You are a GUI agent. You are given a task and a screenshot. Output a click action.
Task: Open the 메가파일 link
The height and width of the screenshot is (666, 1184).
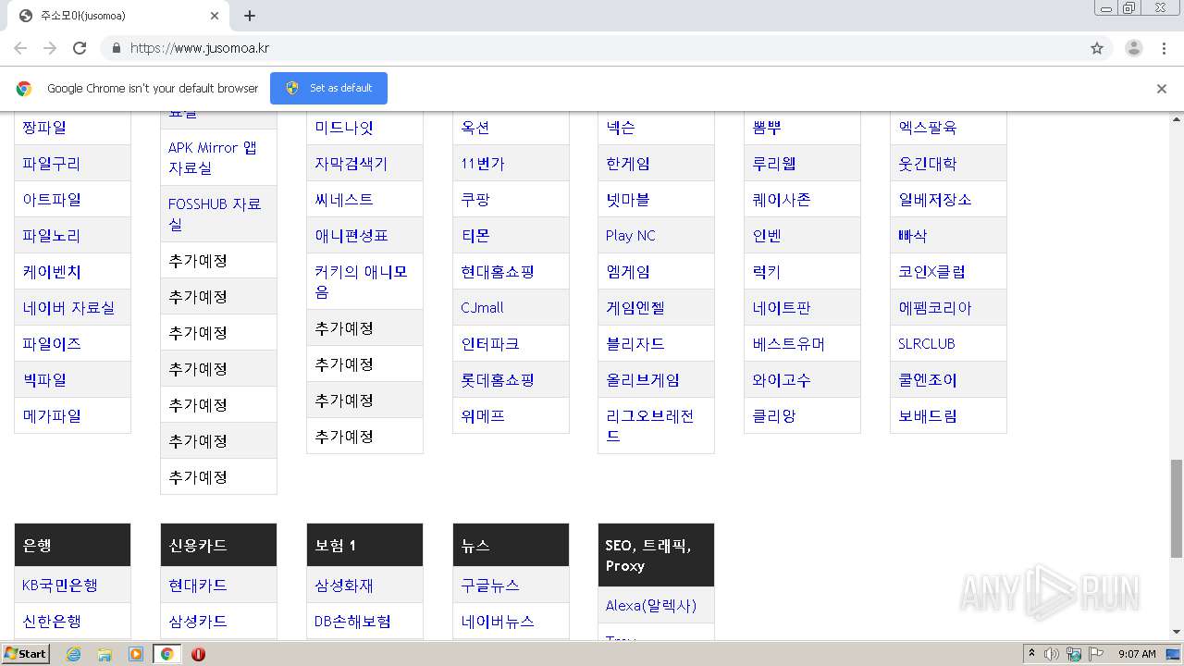[x=52, y=416]
